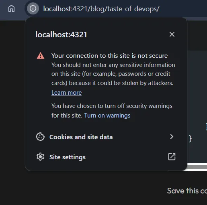Click the 'You have chosen to turn off security warnings' text

(x=112, y=106)
